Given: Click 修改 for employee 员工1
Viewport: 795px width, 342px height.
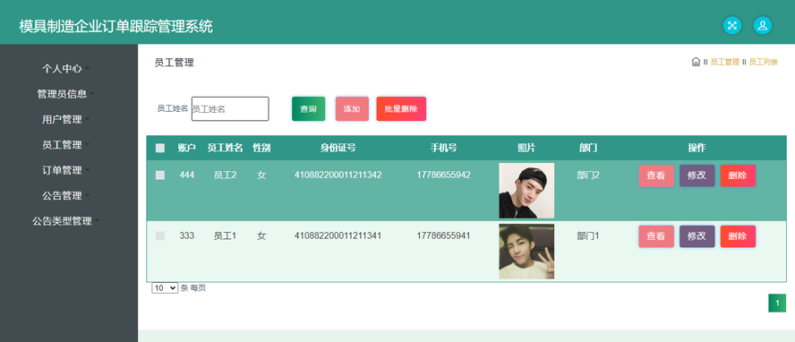Looking at the screenshot, I should click(697, 236).
